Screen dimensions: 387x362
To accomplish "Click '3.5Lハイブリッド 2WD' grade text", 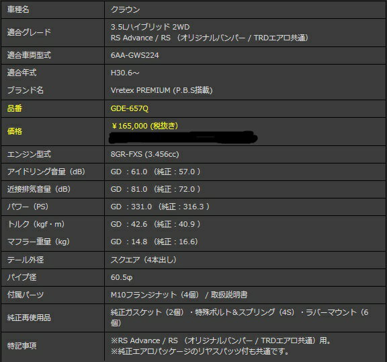I will [x=150, y=27].
